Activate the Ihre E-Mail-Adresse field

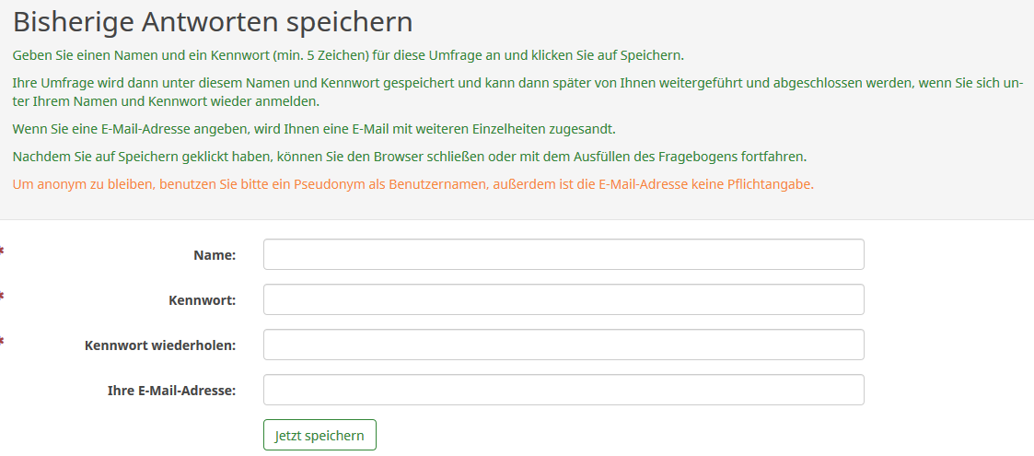pyautogui.click(x=563, y=390)
